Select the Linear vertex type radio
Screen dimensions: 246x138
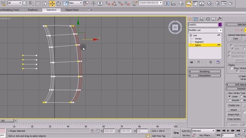[x=230, y=97]
